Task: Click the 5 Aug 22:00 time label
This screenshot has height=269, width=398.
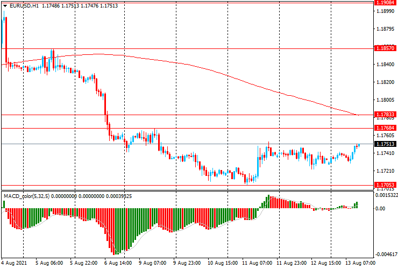Action: (x=83, y=263)
